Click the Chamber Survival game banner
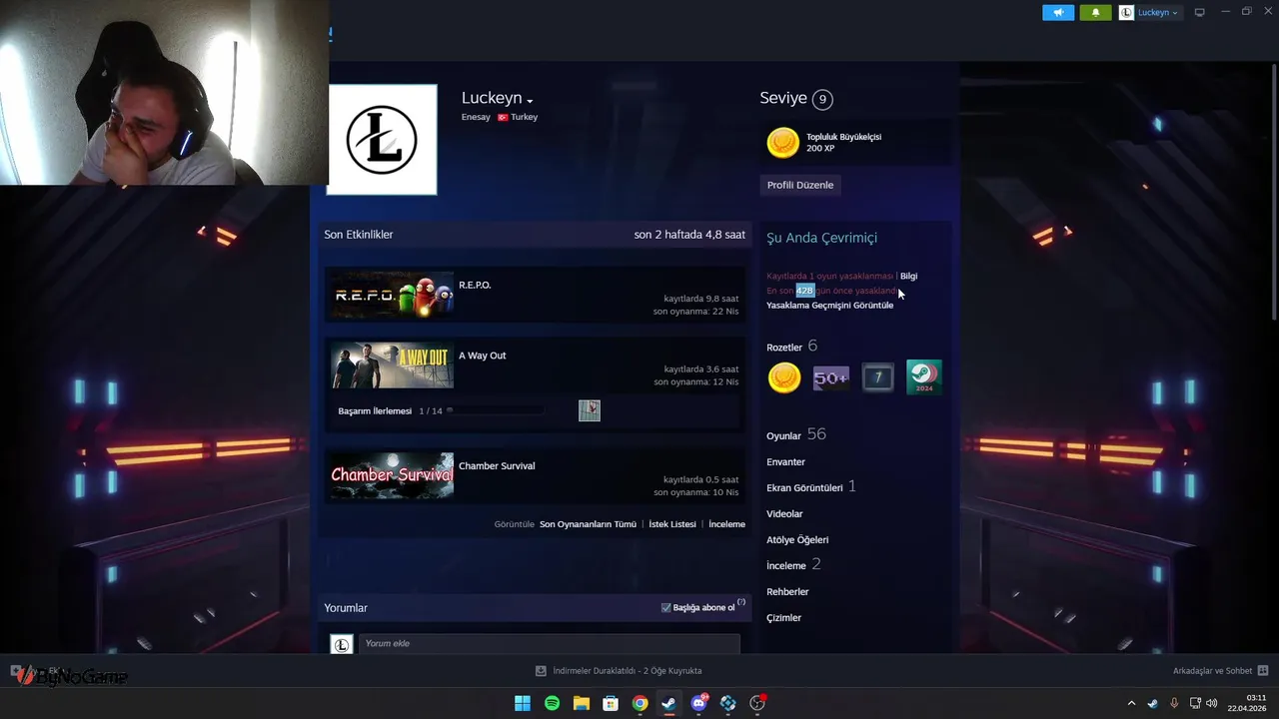Viewport: 1279px width, 719px height. click(x=392, y=475)
